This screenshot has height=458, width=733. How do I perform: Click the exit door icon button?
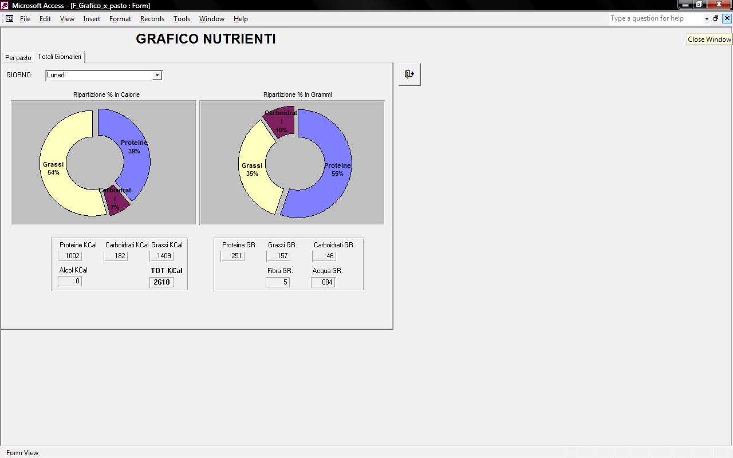409,74
